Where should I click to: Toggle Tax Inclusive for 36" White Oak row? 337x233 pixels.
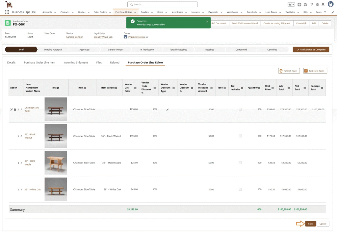(x=240, y=189)
